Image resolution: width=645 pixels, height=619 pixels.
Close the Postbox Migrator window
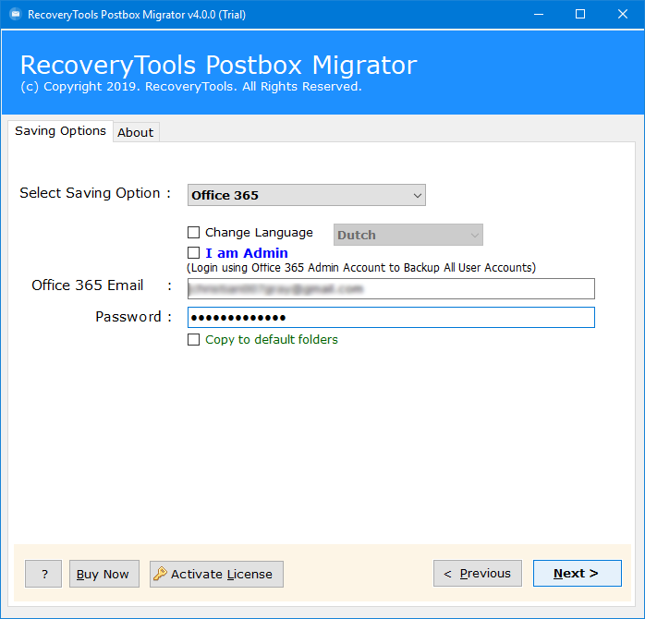tap(623, 15)
